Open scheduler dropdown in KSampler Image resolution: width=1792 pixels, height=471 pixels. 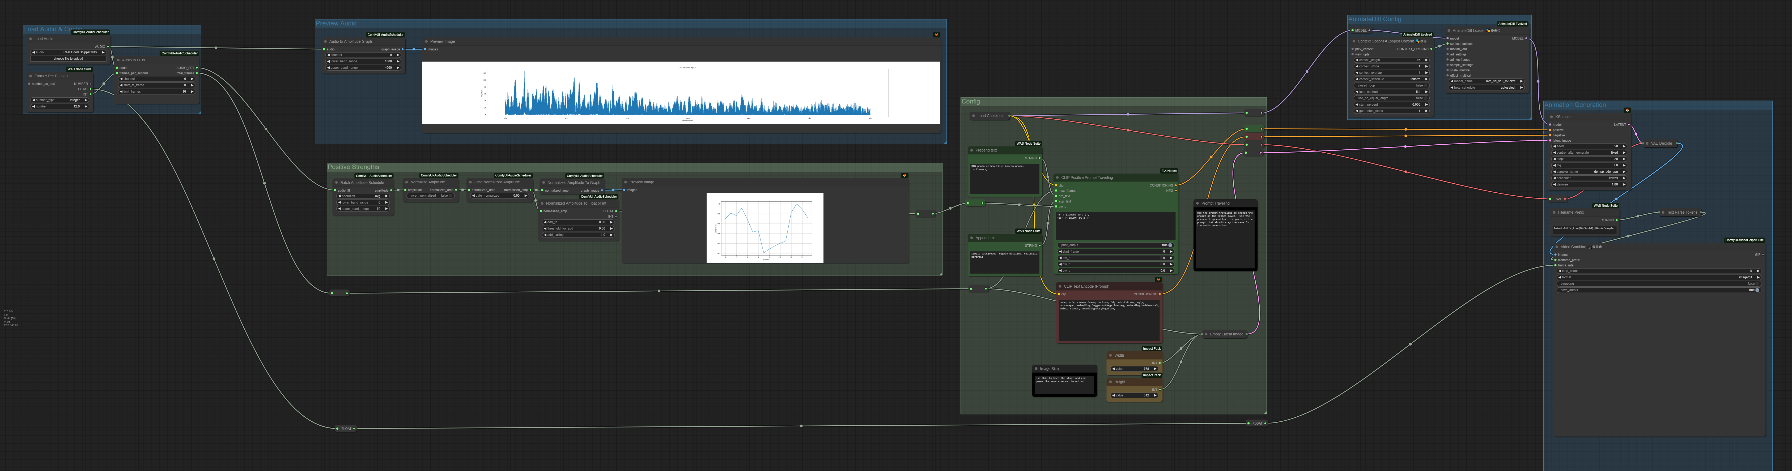1590,178
